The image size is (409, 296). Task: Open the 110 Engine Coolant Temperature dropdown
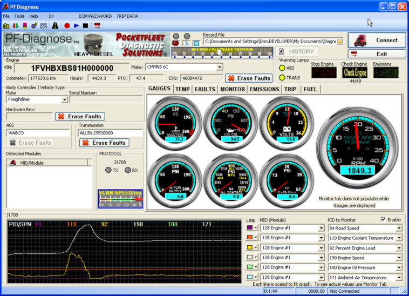(x=399, y=238)
